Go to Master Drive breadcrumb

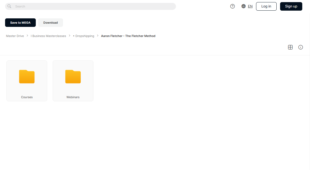pyautogui.click(x=15, y=36)
